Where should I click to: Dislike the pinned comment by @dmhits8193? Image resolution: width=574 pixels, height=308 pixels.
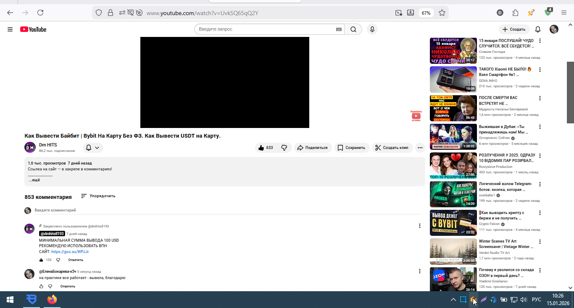(x=58, y=260)
